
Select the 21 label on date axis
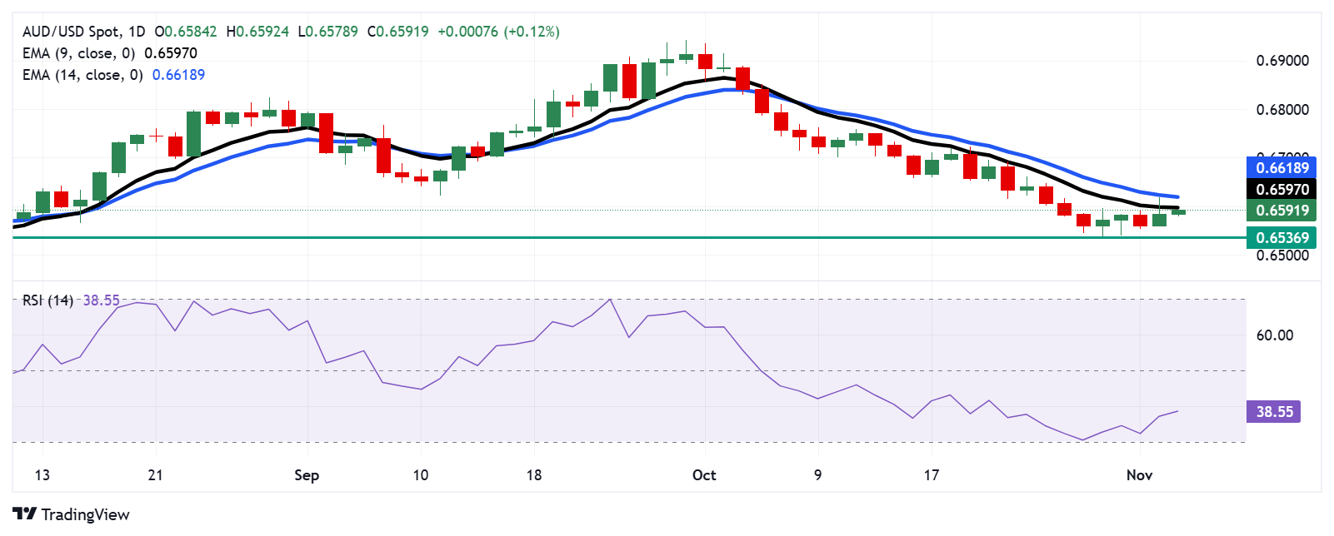pos(155,475)
